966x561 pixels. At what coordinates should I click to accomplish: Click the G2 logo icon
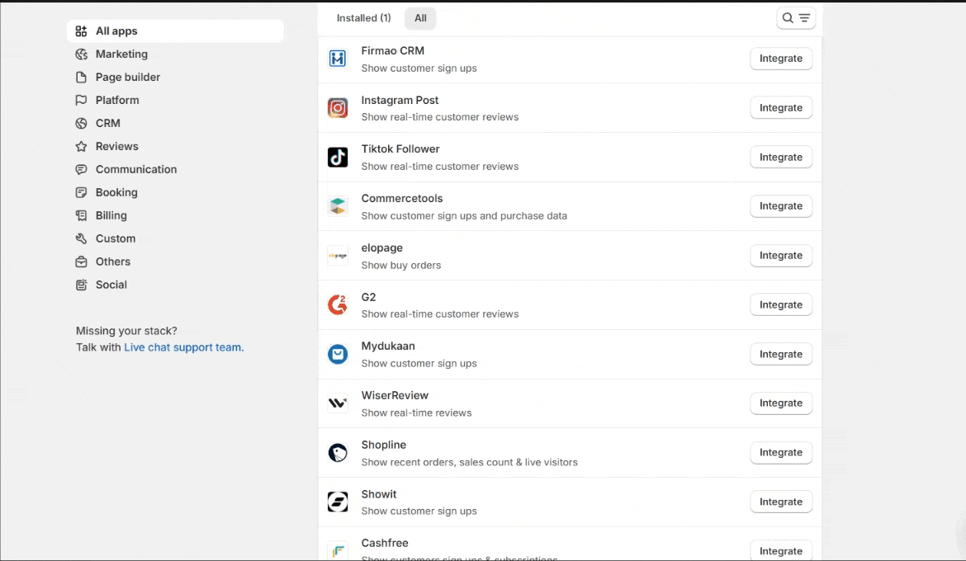click(338, 305)
